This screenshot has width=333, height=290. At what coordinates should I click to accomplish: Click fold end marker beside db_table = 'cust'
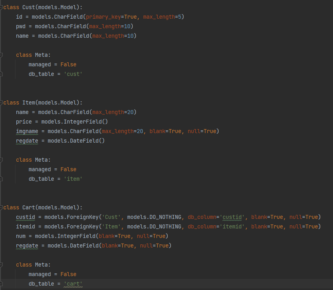point(1,74)
